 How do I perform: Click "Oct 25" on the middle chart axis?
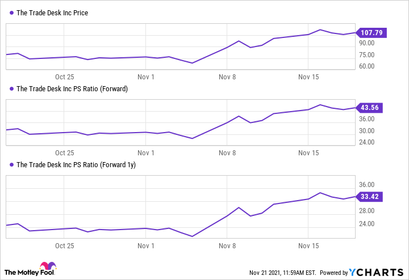click(x=65, y=152)
